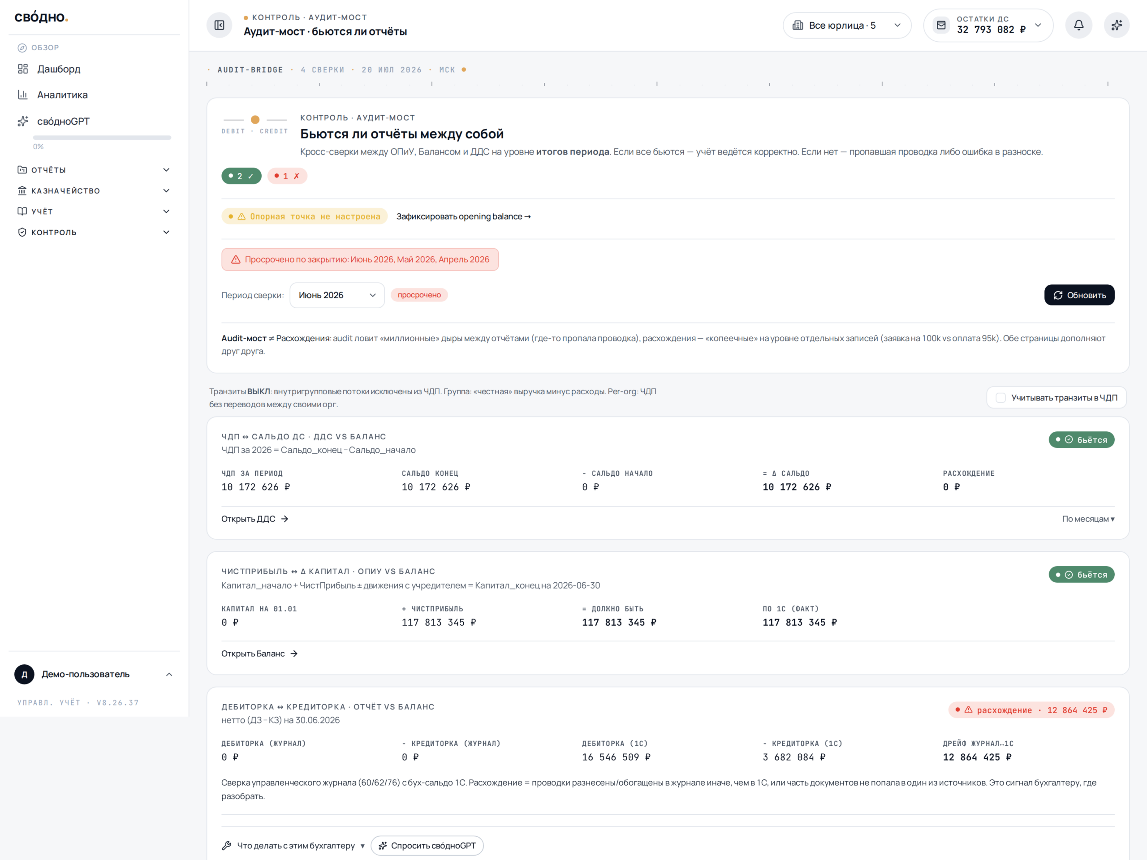Click the Обзор compass icon

pos(22,47)
